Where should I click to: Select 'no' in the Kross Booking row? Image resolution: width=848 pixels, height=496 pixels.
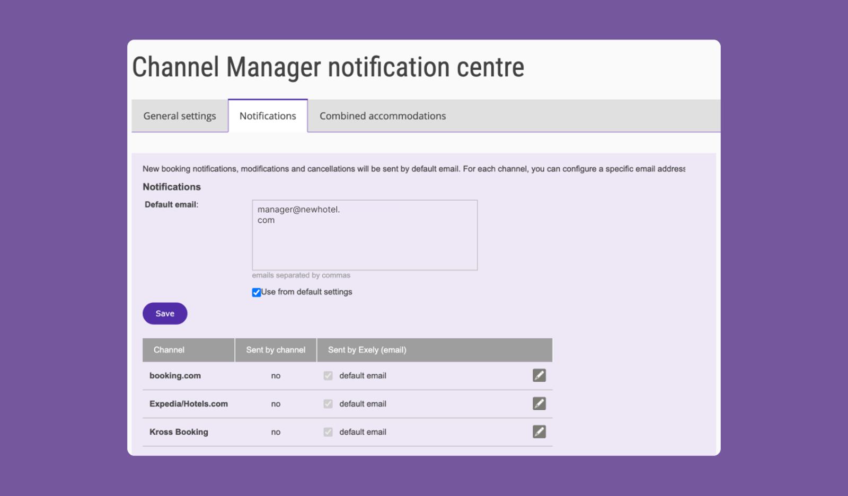click(276, 432)
